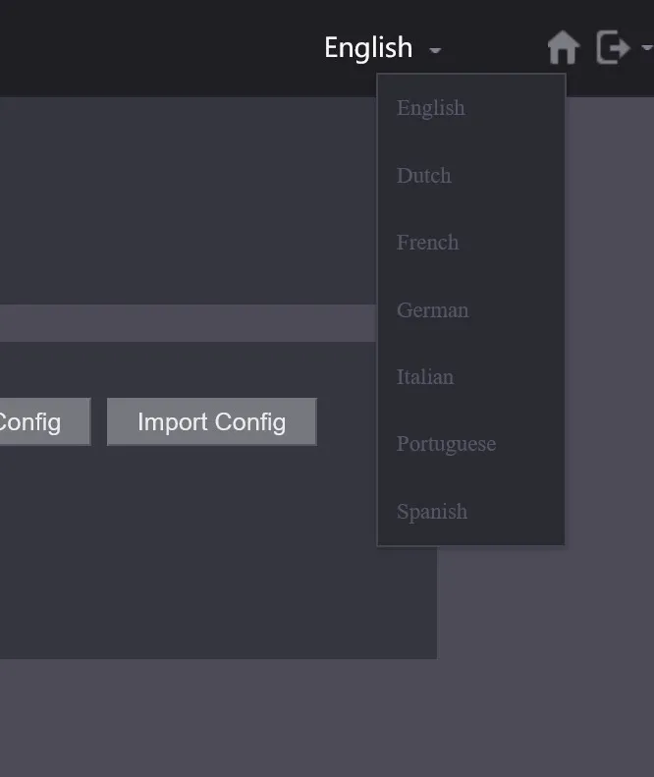Collapse the language dropdown arrow next to English
Image resolution: width=654 pixels, height=777 pixels.
(x=435, y=50)
